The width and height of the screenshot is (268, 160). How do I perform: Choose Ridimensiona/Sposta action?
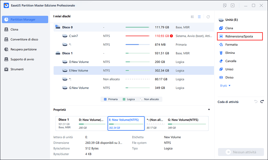pyautogui.click(x=240, y=36)
